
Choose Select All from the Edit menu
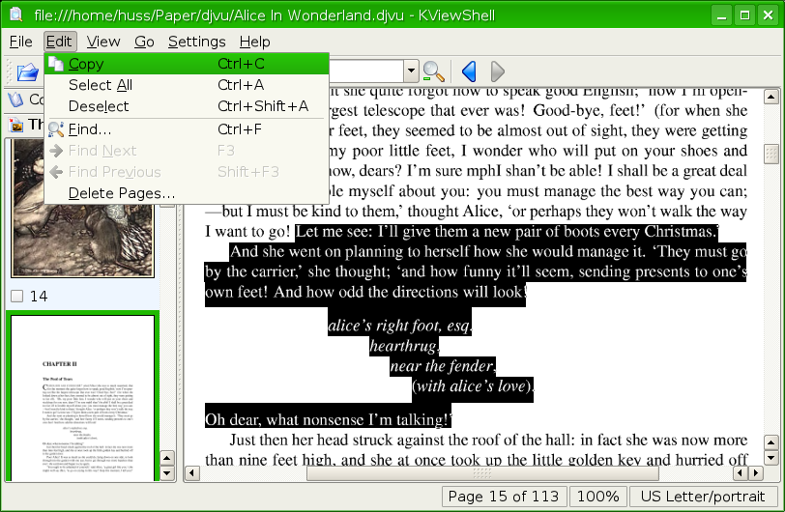(187, 85)
